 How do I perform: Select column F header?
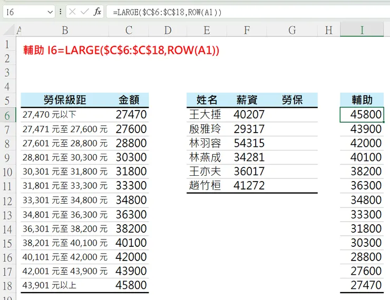[x=247, y=31]
